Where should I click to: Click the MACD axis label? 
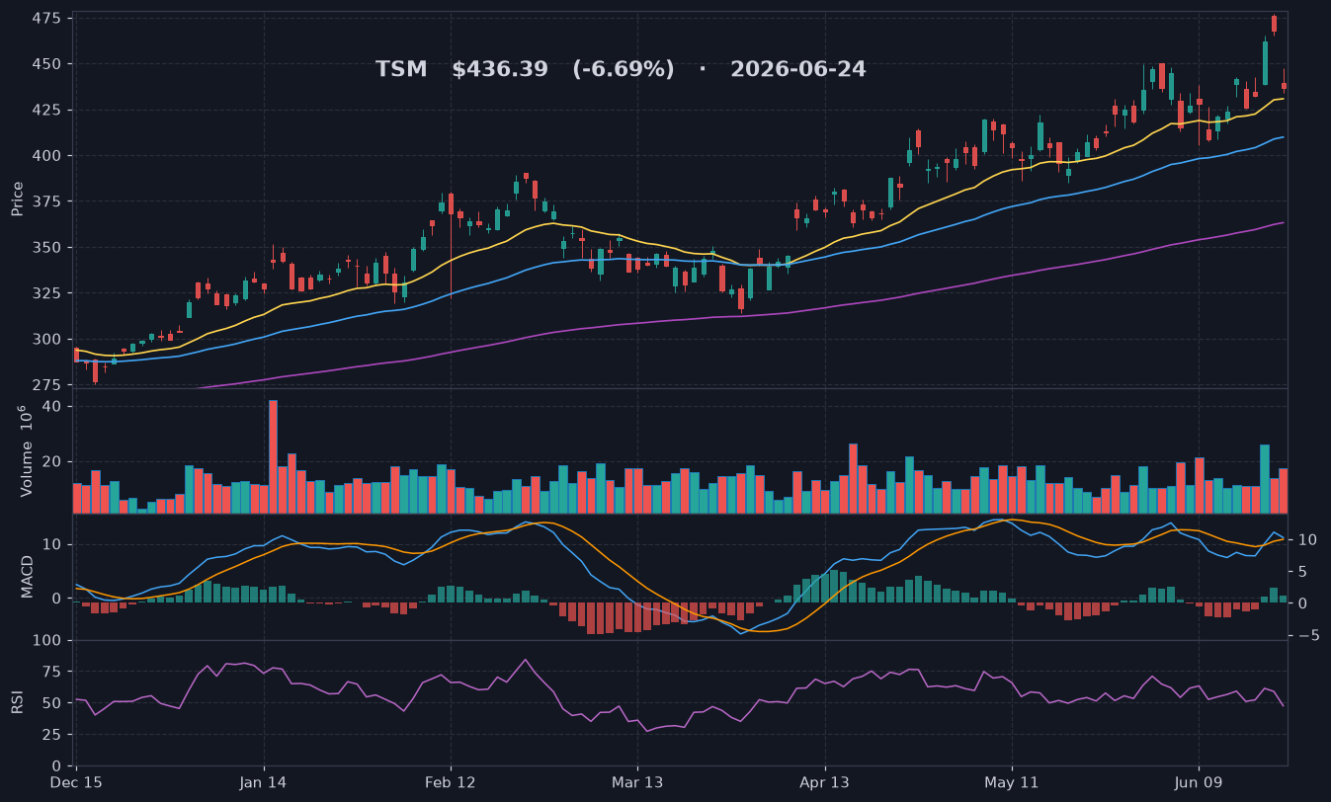pyautogui.click(x=28, y=576)
